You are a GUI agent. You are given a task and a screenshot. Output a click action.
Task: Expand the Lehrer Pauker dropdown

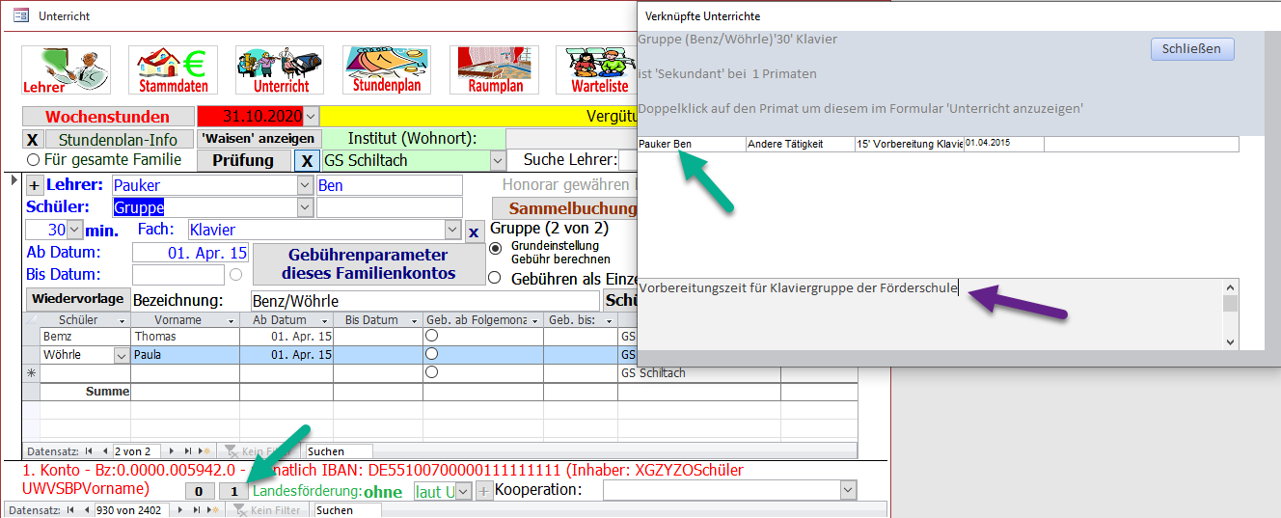(305, 185)
